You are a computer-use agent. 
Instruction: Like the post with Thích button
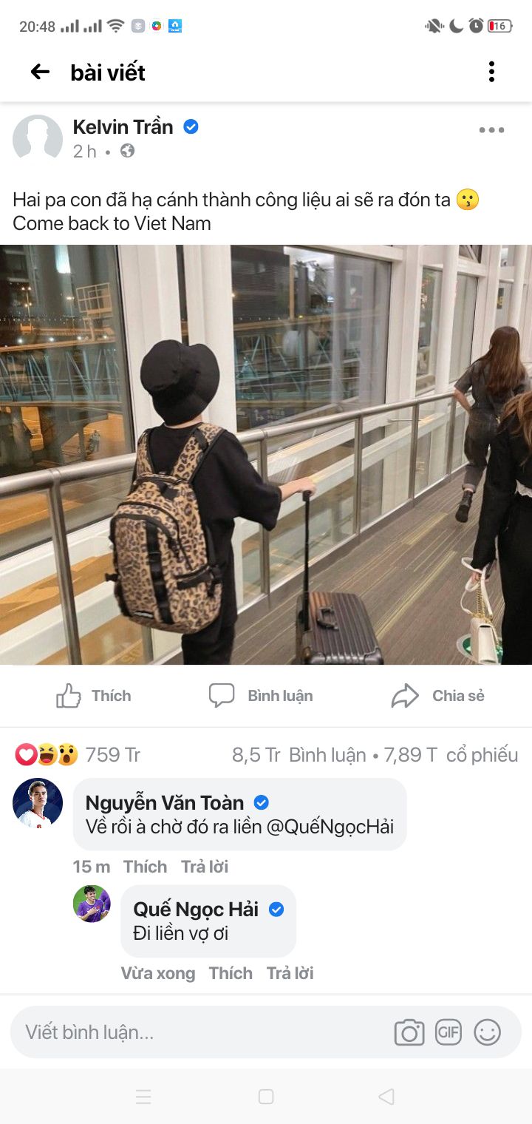click(94, 696)
